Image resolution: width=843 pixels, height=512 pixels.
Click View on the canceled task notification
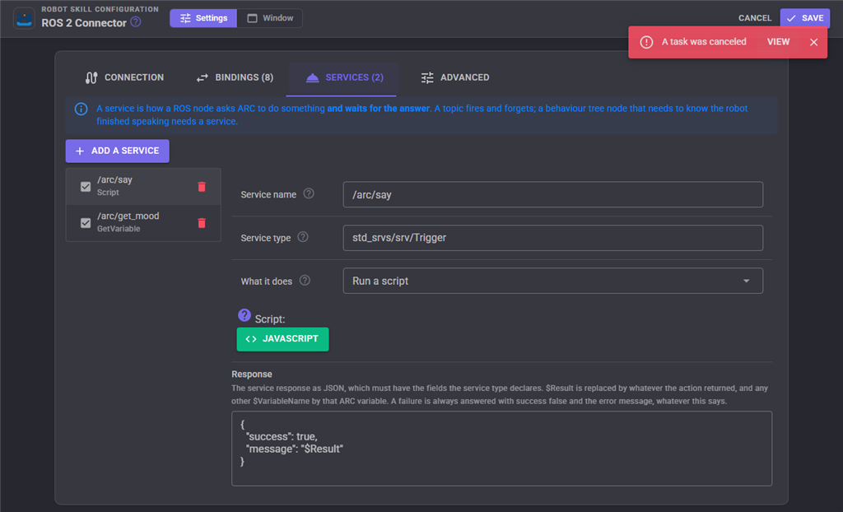coord(778,42)
